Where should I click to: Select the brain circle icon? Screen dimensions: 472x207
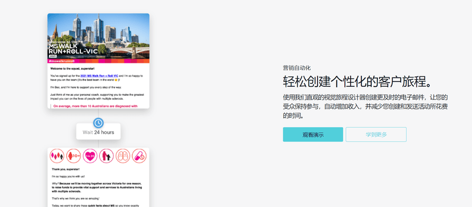123,156
